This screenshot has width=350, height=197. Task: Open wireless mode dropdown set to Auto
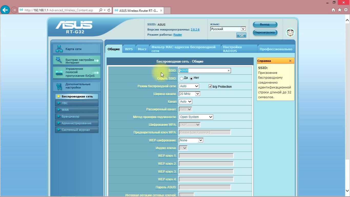tap(189, 86)
